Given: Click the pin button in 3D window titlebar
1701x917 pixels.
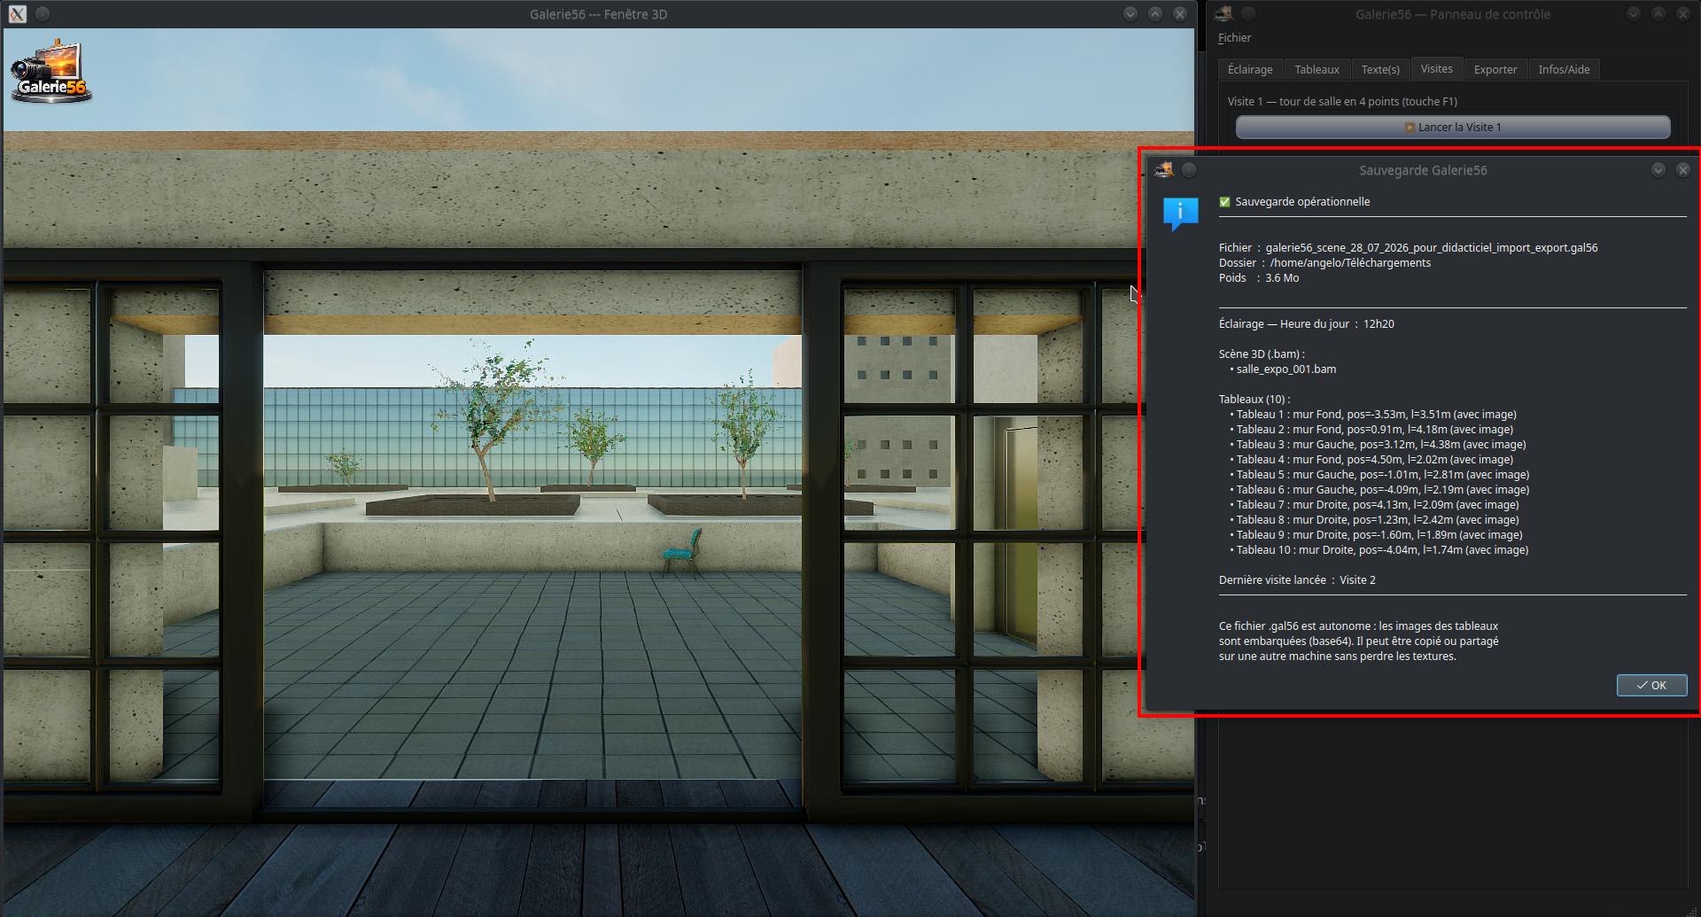Looking at the screenshot, I should (x=43, y=14).
